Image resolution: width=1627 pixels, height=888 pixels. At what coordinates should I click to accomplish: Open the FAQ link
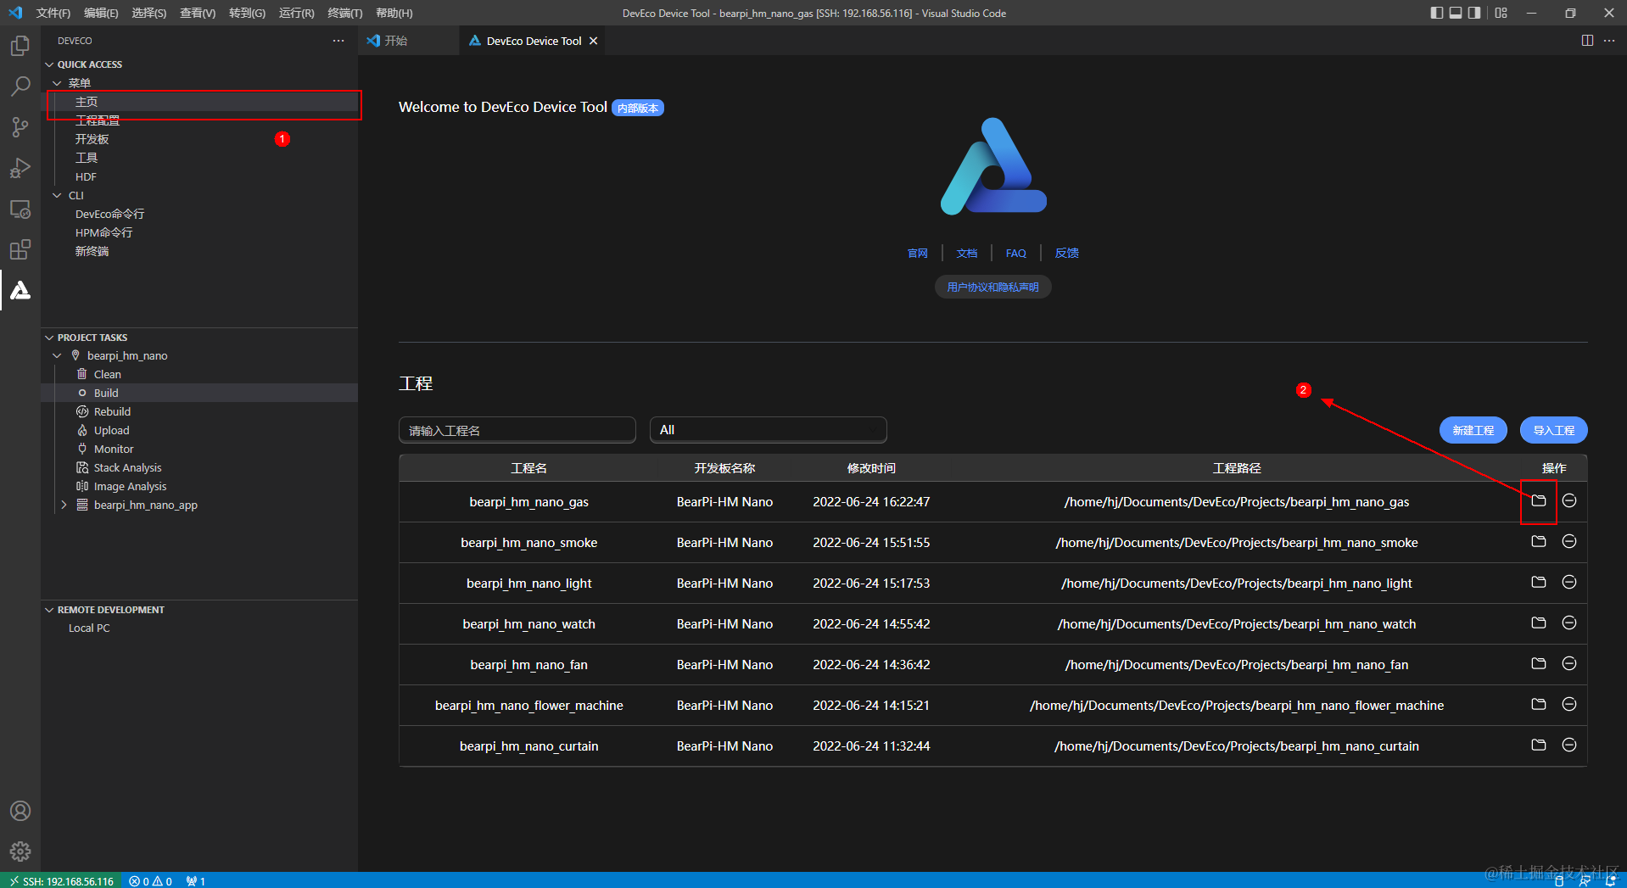[1015, 253]
